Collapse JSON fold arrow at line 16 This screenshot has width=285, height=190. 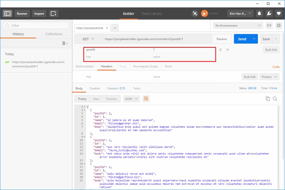(84, 164)
